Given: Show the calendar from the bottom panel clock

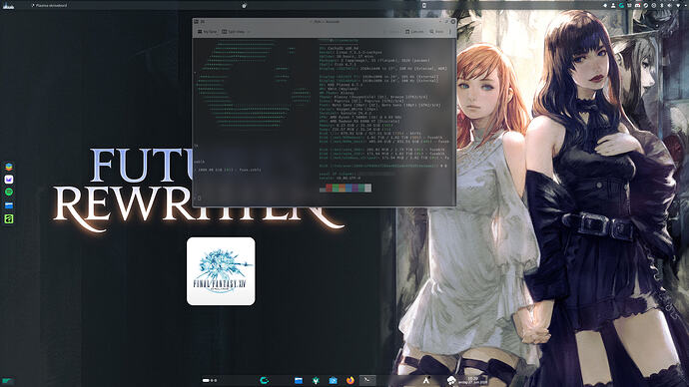Looking at the screenshot, I should pyautogui.click(x=473, y=380).
